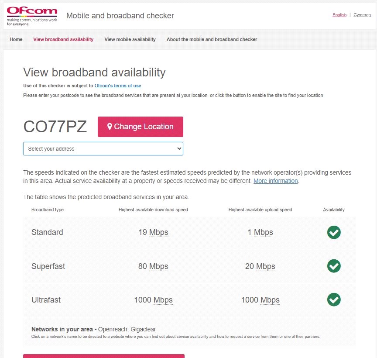Image resolution: width=377 pixels, height=358 pixels.
Task: Open Ofcom's terms of use link
Action: [x=117, y=86]
